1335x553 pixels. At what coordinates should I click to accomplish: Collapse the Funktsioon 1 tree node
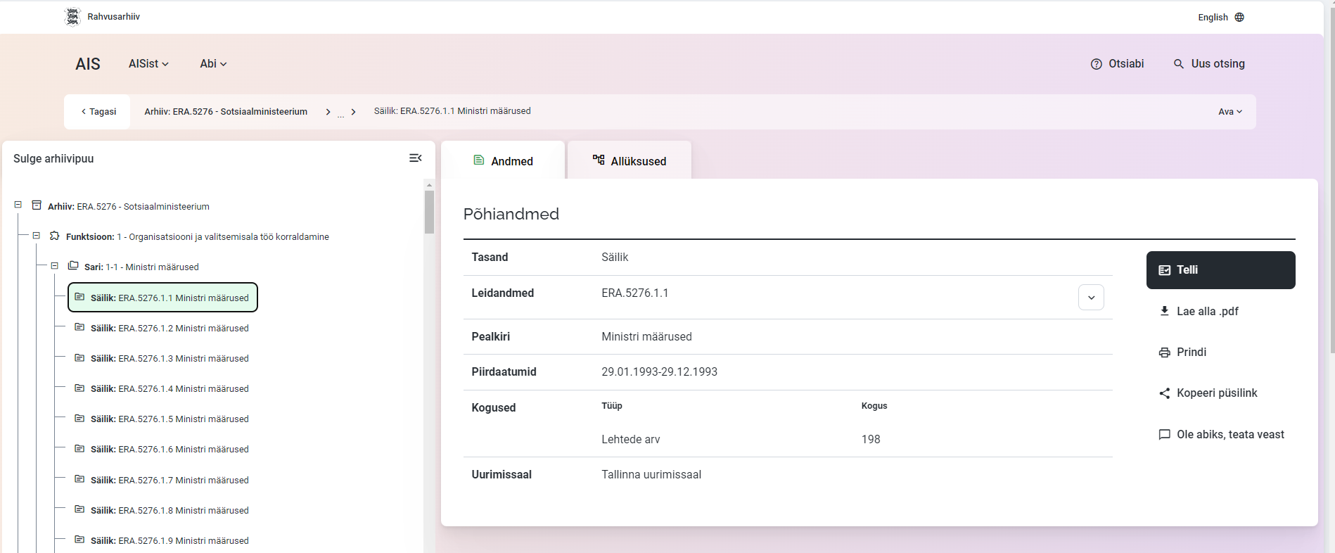click(37, 236)
